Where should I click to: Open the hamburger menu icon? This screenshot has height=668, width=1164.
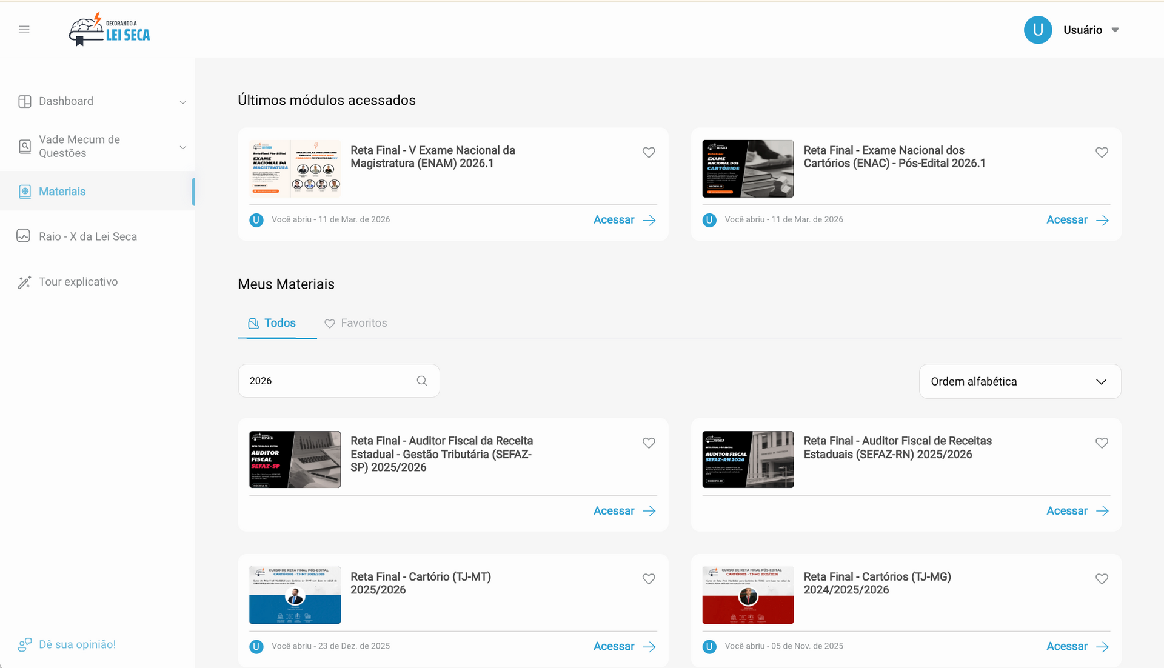(x=24, y=30)
